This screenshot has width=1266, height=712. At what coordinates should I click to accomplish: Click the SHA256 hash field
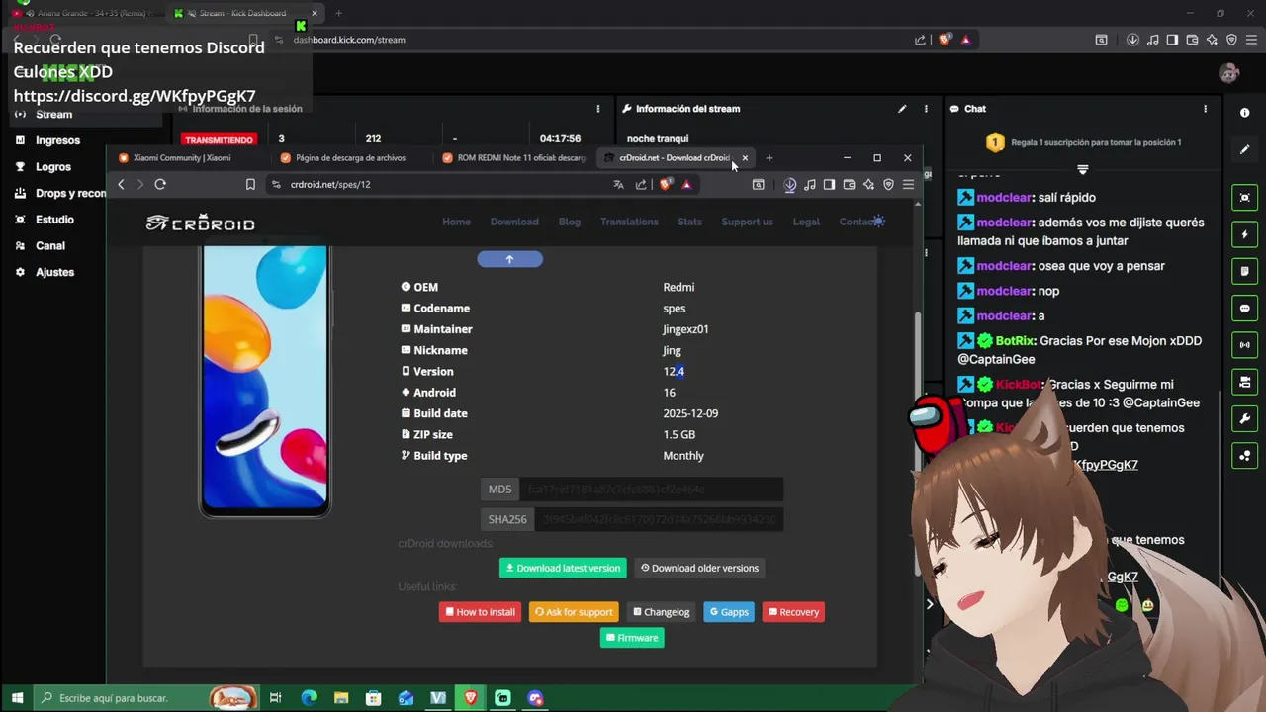pyautogui.click(x=659, y=519)
